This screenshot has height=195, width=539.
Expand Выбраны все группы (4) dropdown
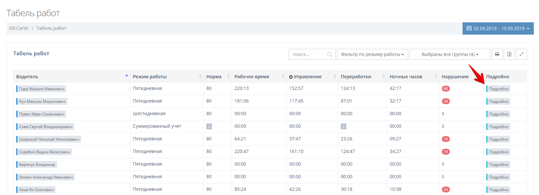point(450,54)
